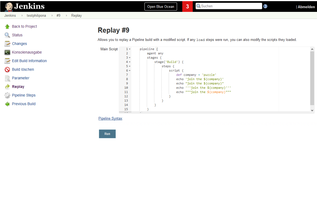Open Edit Build Information
Image resolution: width=317 pixels, height=224 pixels.
[29, 61]
